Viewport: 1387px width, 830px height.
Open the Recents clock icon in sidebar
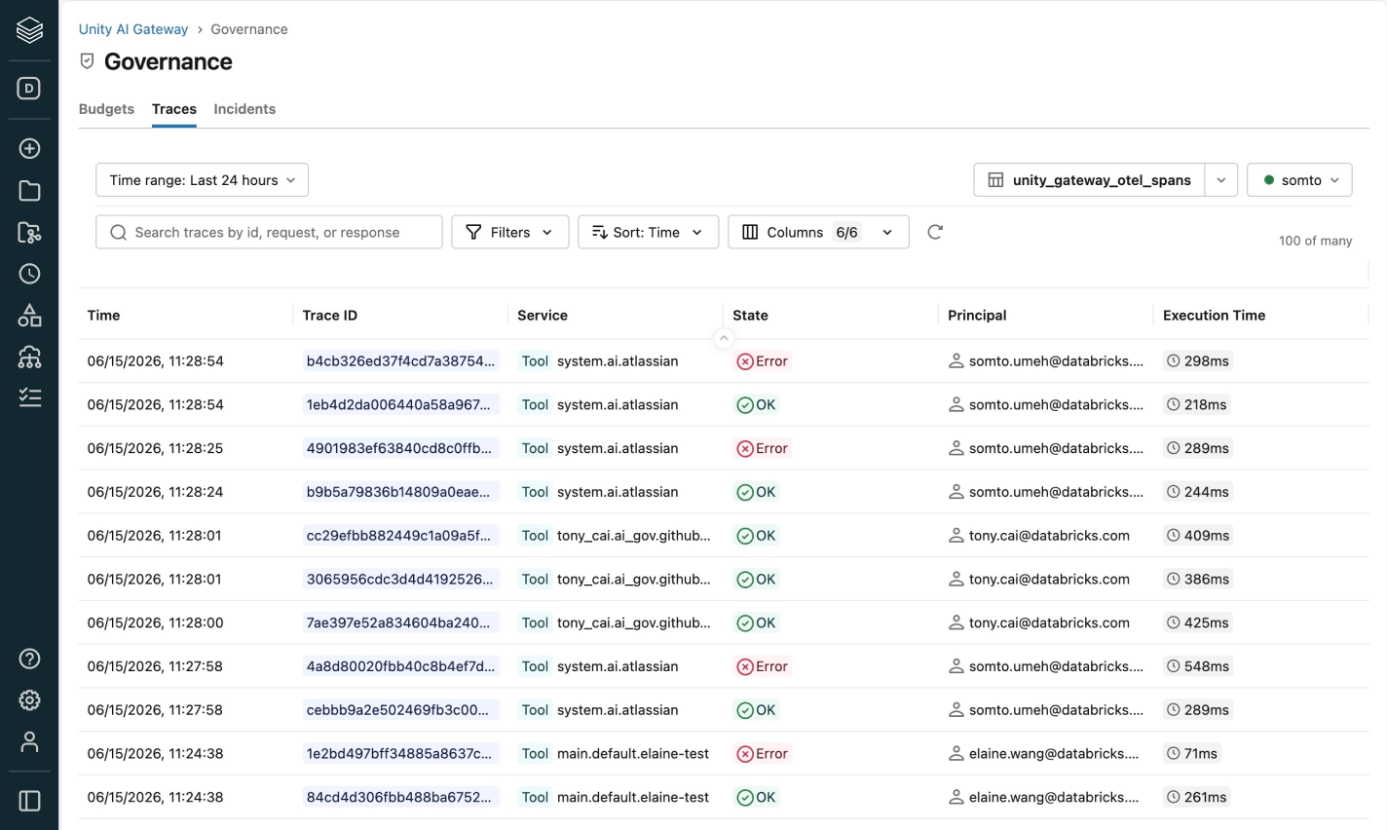click(29, 274)
